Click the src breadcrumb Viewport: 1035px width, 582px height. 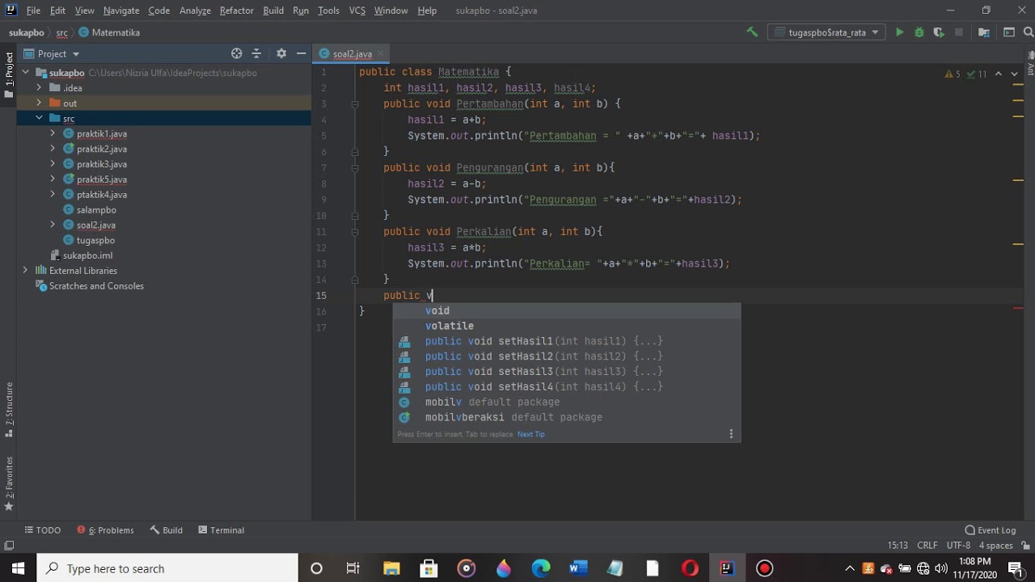point(61,32)
